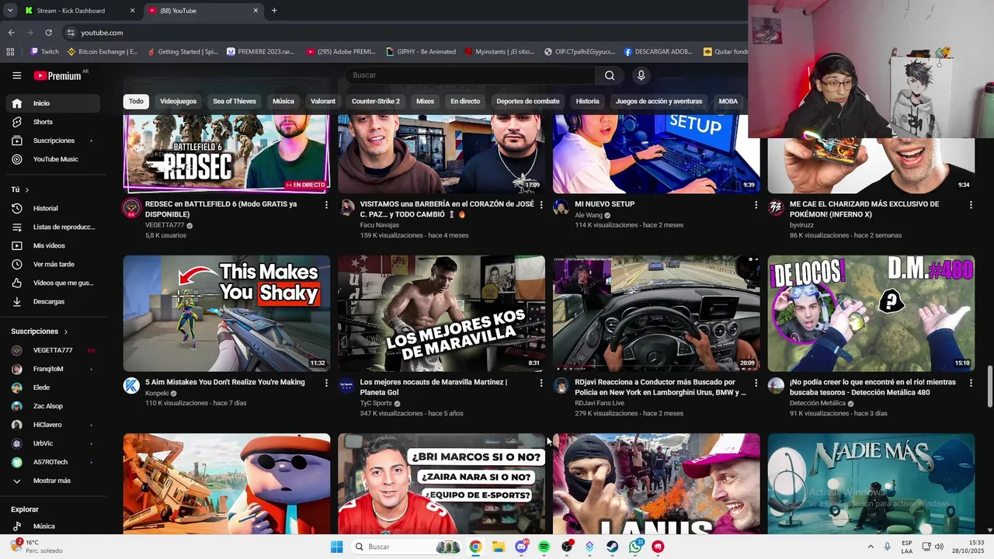Play Los Mejores KOs de Maravilla thumbnail
The height and width of the screenshot is (559, 994).
coord(441,314)
